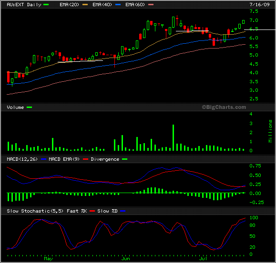Click the blue Slow %D legend swatch

coord(123,211)
